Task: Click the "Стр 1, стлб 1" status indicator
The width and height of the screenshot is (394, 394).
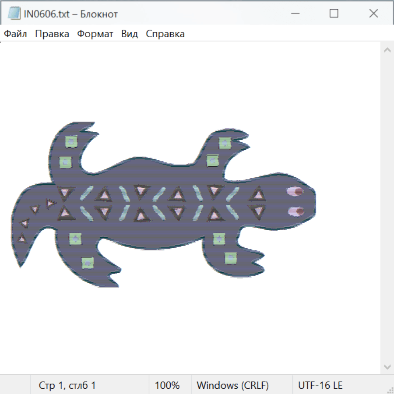Action: tap(67, 386)
